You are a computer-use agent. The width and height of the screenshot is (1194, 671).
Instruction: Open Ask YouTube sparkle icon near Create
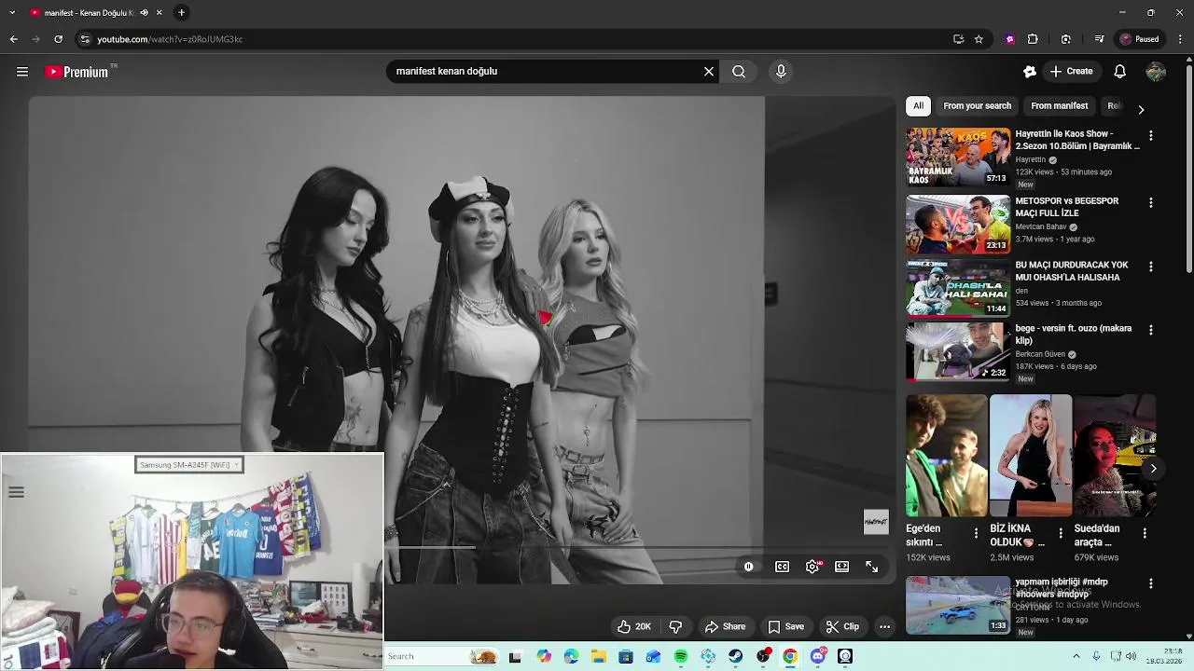[1030, 71]
